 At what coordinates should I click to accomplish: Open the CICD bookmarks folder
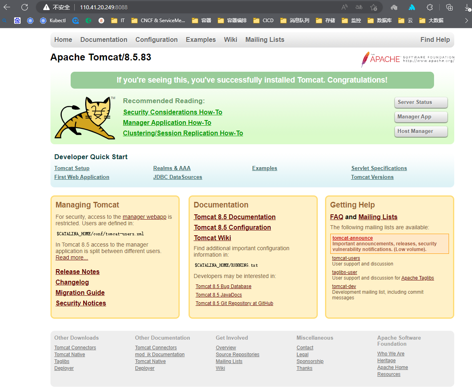coord(263,21)
